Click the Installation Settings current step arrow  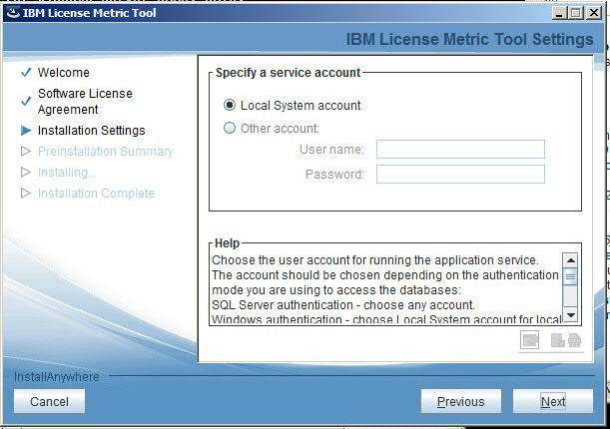coord(26,131)
